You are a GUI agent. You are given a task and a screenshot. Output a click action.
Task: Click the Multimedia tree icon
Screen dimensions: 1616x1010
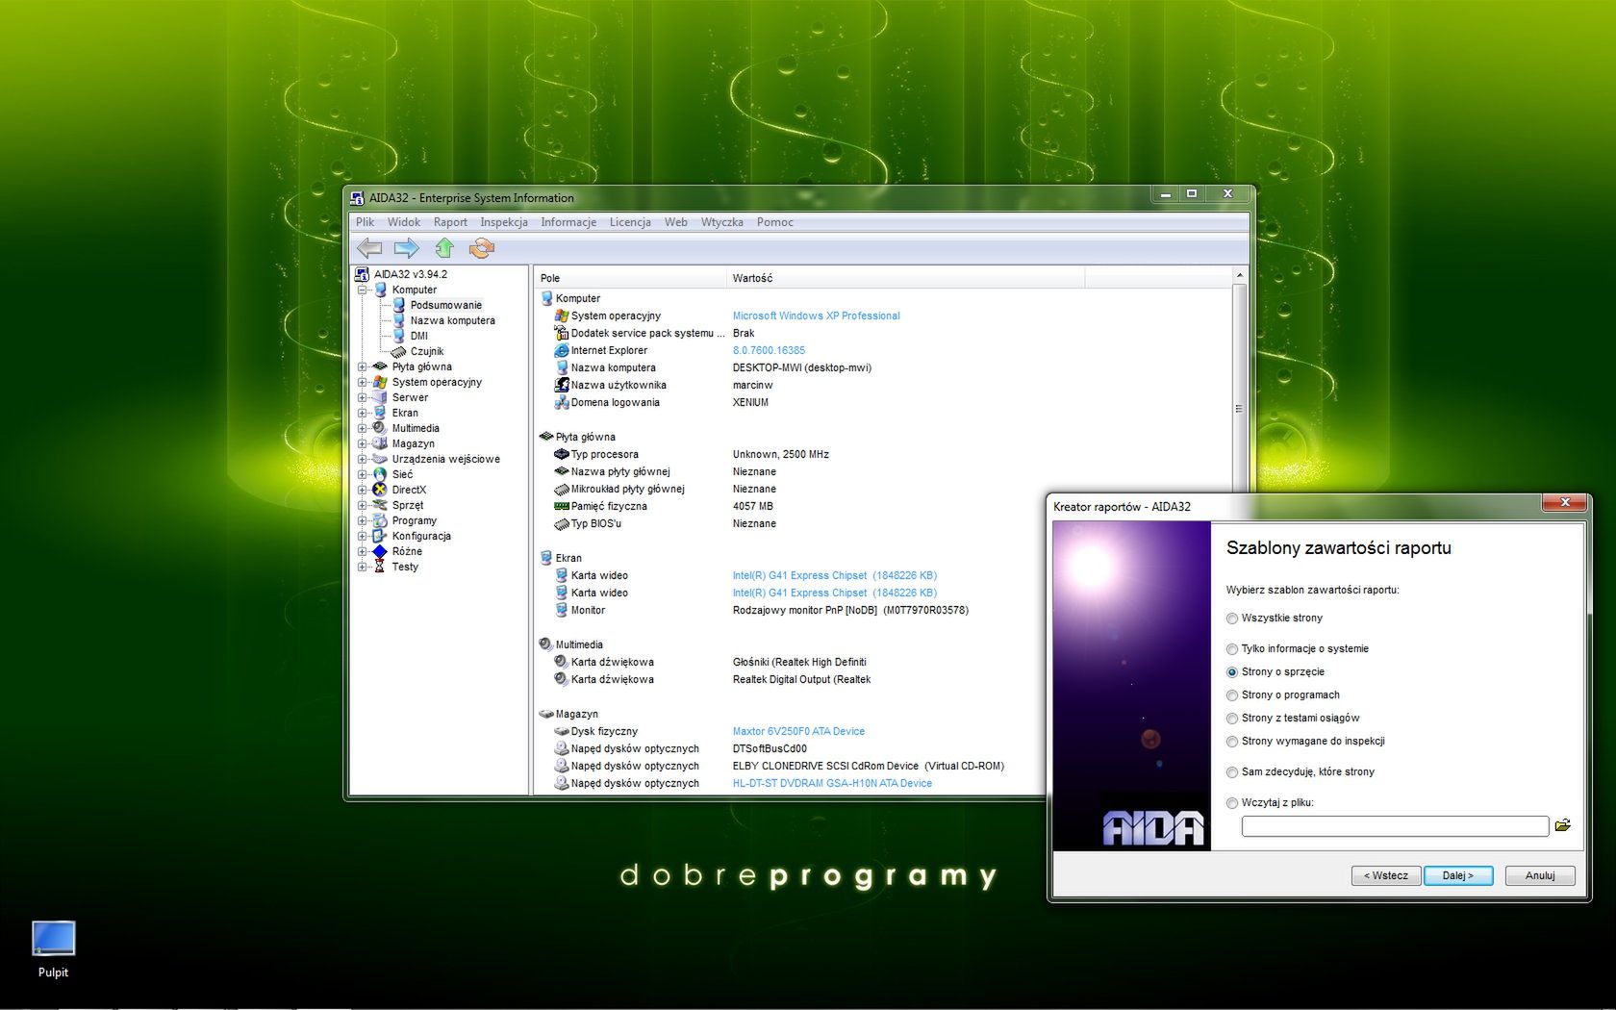(380, 428)
